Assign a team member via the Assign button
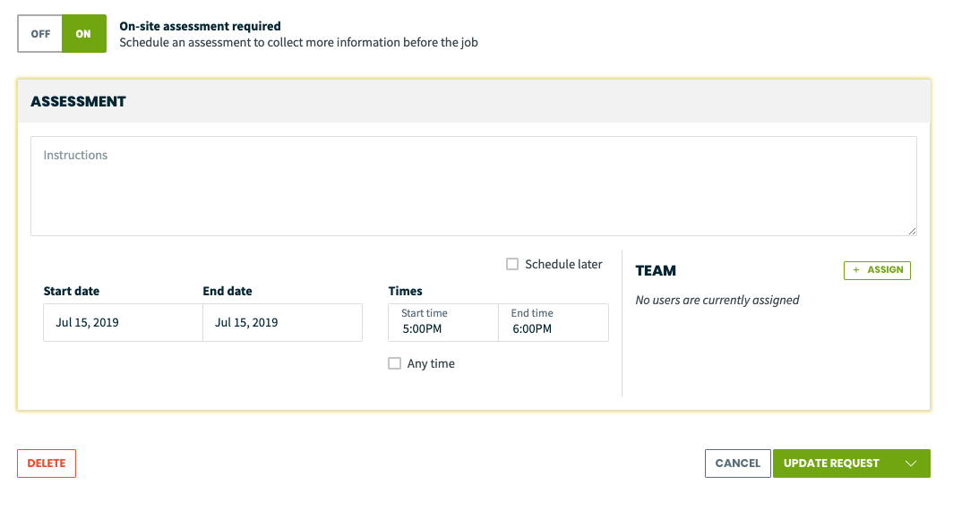The height and width of the screenshot is (510, 953). (877, 270)
